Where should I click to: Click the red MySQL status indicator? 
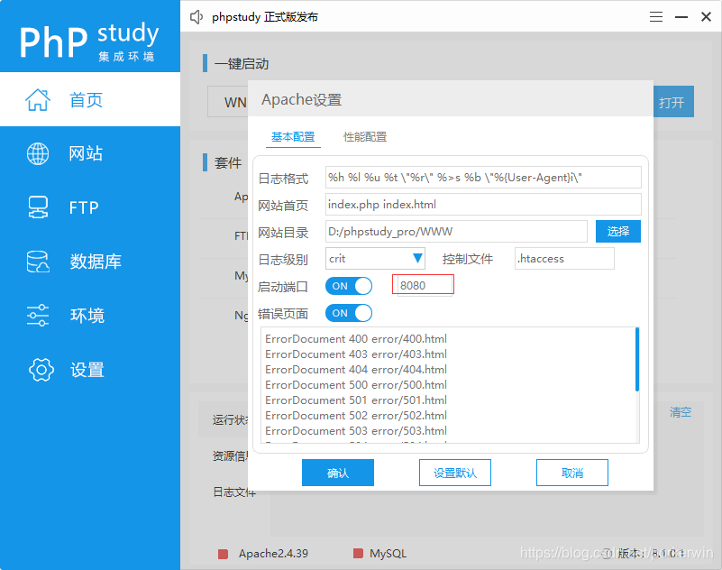click(x=358, y=553)
